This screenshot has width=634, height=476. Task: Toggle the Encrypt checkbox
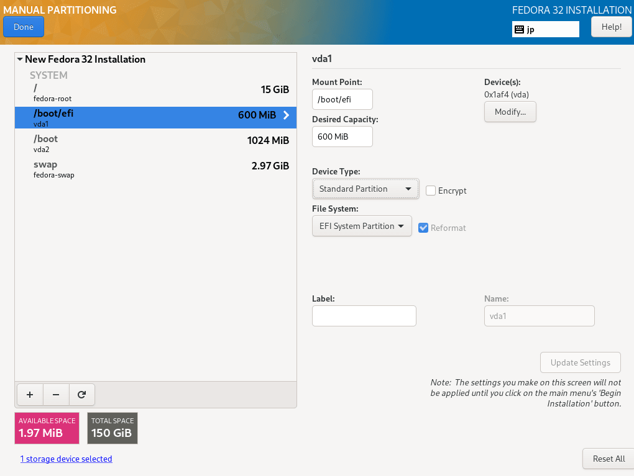(x=431, y=191)
